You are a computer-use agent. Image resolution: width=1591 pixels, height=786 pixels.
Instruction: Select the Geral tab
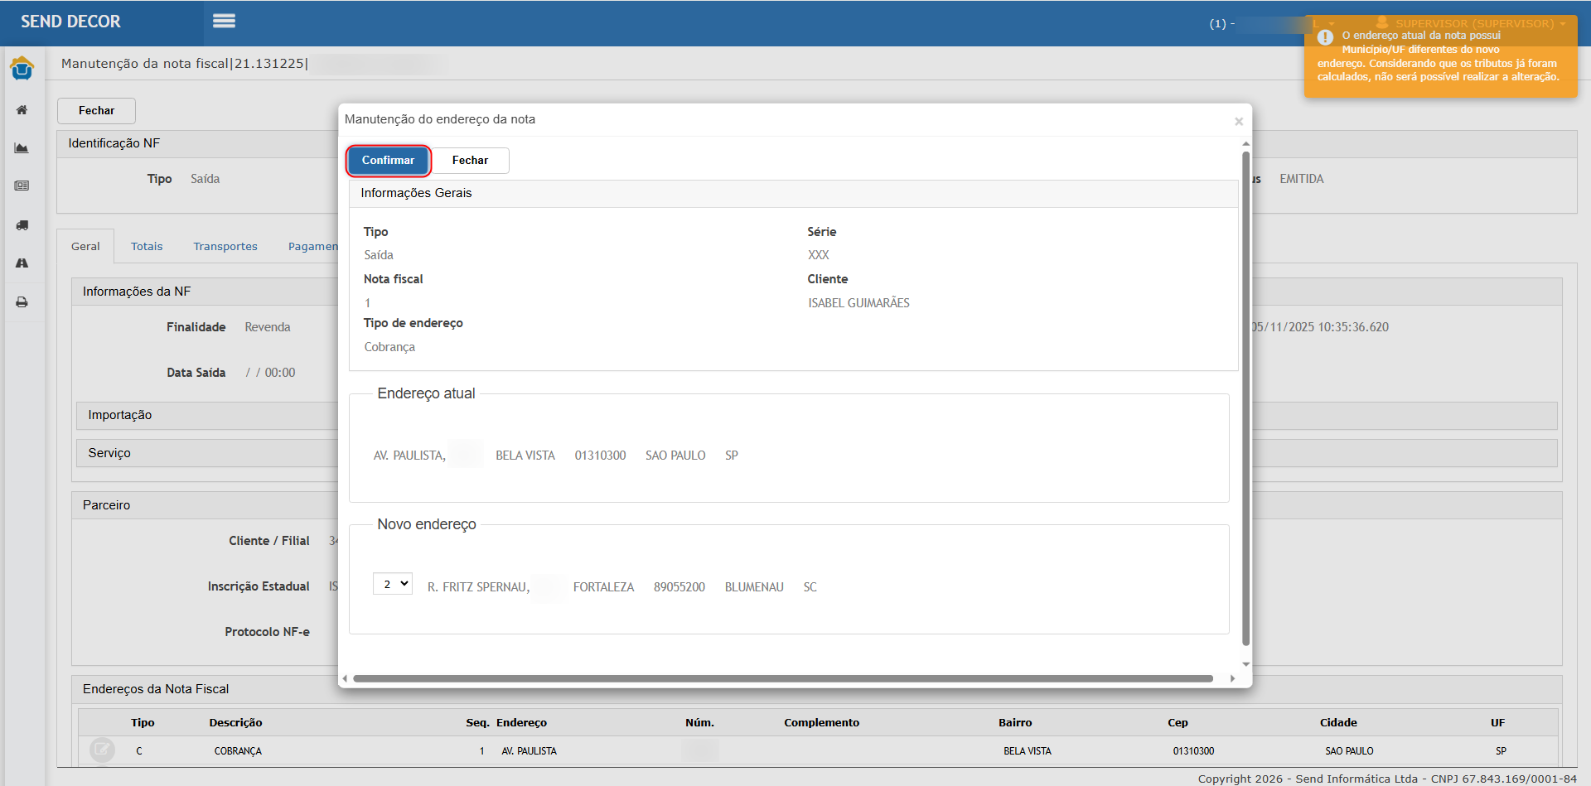coord(85,247)
